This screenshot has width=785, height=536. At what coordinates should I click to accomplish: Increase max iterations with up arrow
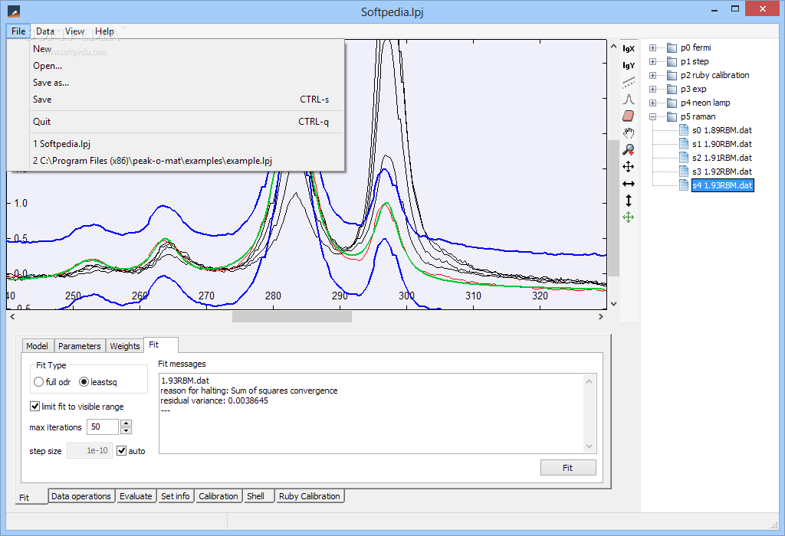[126, 423]
